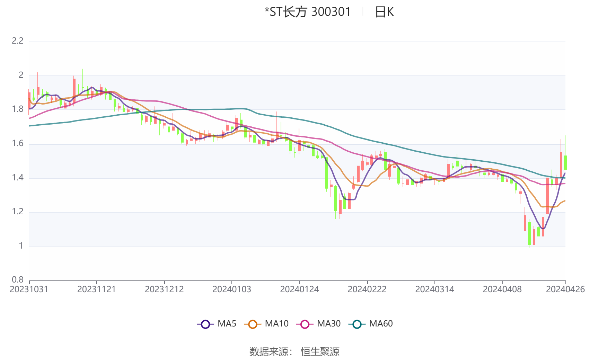589x358 pixels.
Task: Select the 20231121 date axis label
Action: click(96, 289)
